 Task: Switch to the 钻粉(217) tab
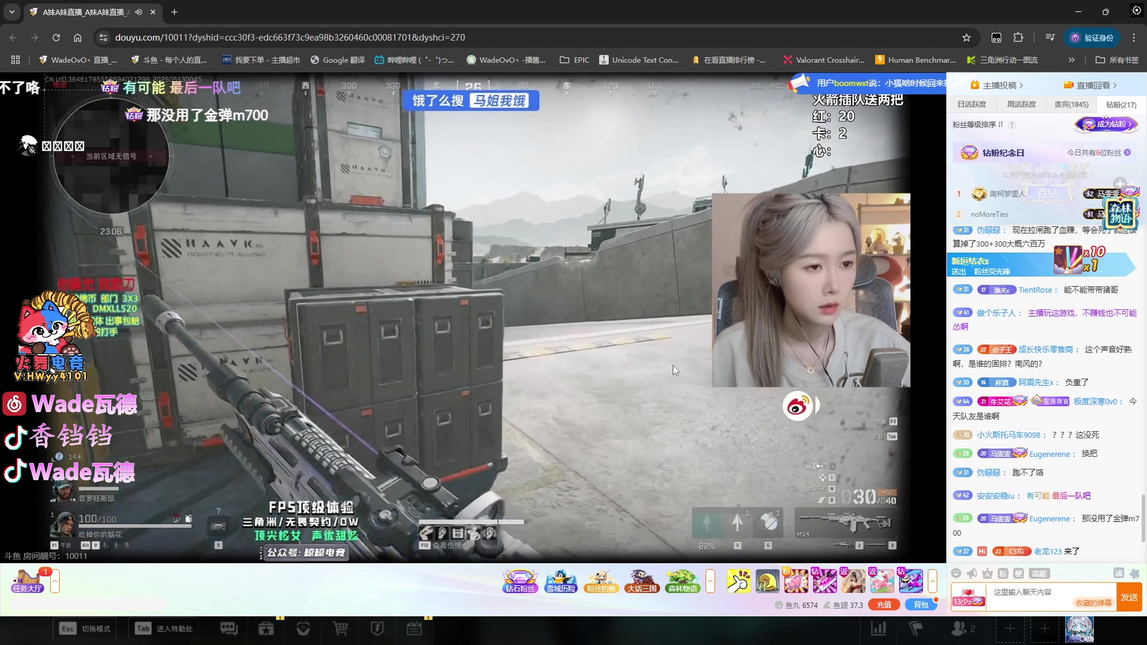click(1121, 105)
